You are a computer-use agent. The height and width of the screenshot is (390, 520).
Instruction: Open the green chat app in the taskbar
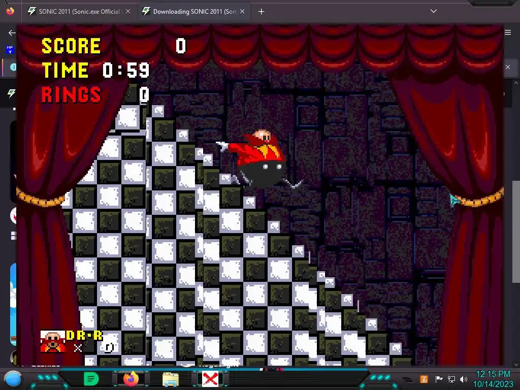[x=91, y=379]
